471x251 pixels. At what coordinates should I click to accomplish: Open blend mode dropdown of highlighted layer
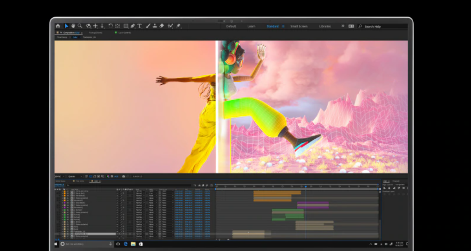point(140,234)
